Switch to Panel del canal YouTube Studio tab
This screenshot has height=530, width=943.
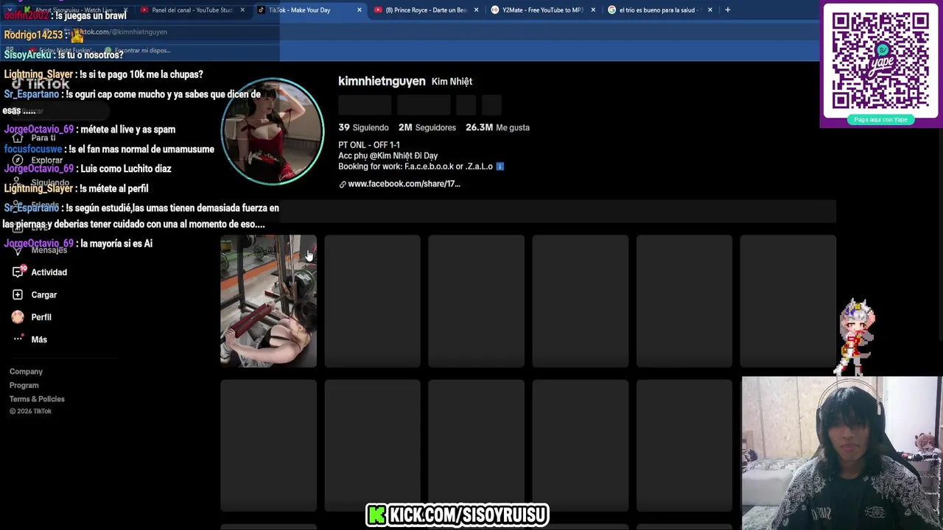tap(192, 10)
